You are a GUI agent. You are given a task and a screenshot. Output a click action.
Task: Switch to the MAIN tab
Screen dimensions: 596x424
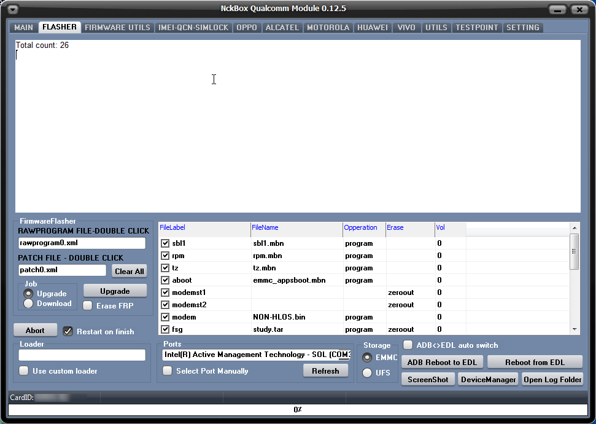point(23,28)
